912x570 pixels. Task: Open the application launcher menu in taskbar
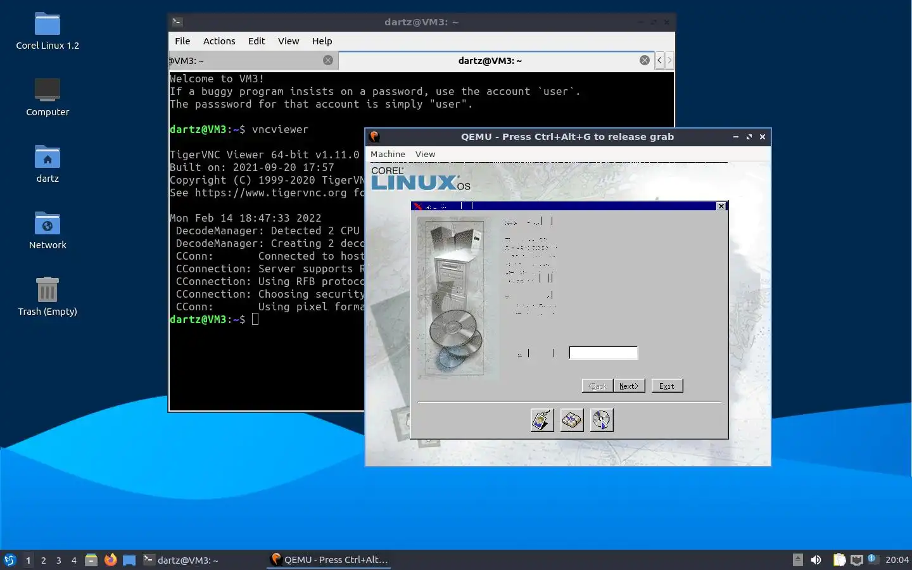tap(9, 560)
